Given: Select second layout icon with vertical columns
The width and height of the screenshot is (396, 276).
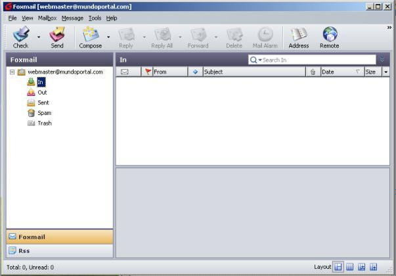Looking at the screenshot, I should click(x=350, y=267).
